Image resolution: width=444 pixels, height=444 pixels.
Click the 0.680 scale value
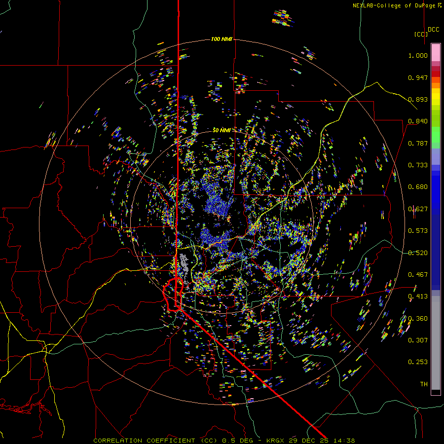(418, 187)
